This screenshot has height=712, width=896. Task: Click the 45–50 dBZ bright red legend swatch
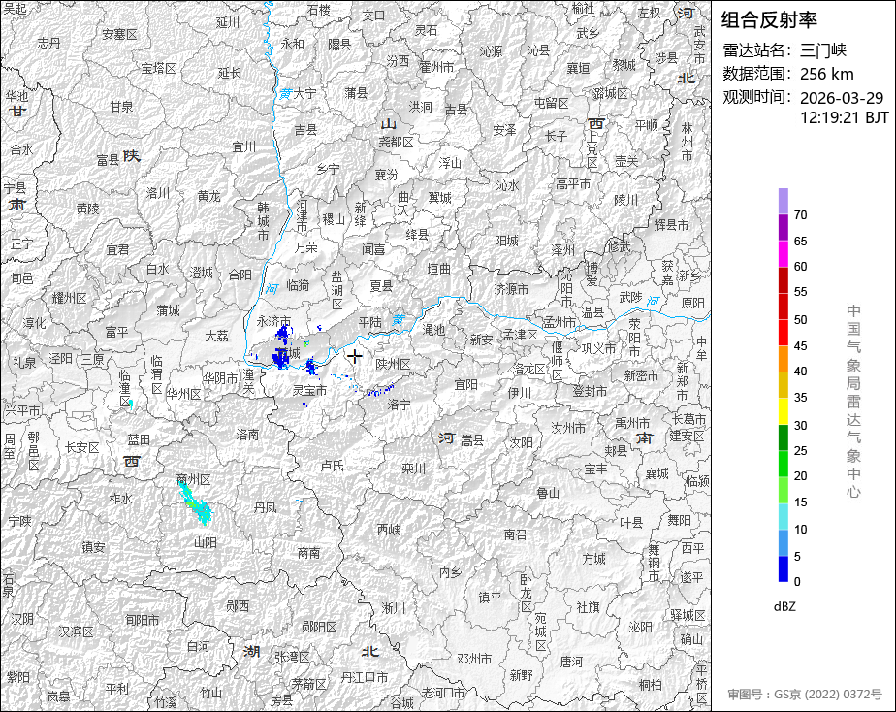coord(783,333)
